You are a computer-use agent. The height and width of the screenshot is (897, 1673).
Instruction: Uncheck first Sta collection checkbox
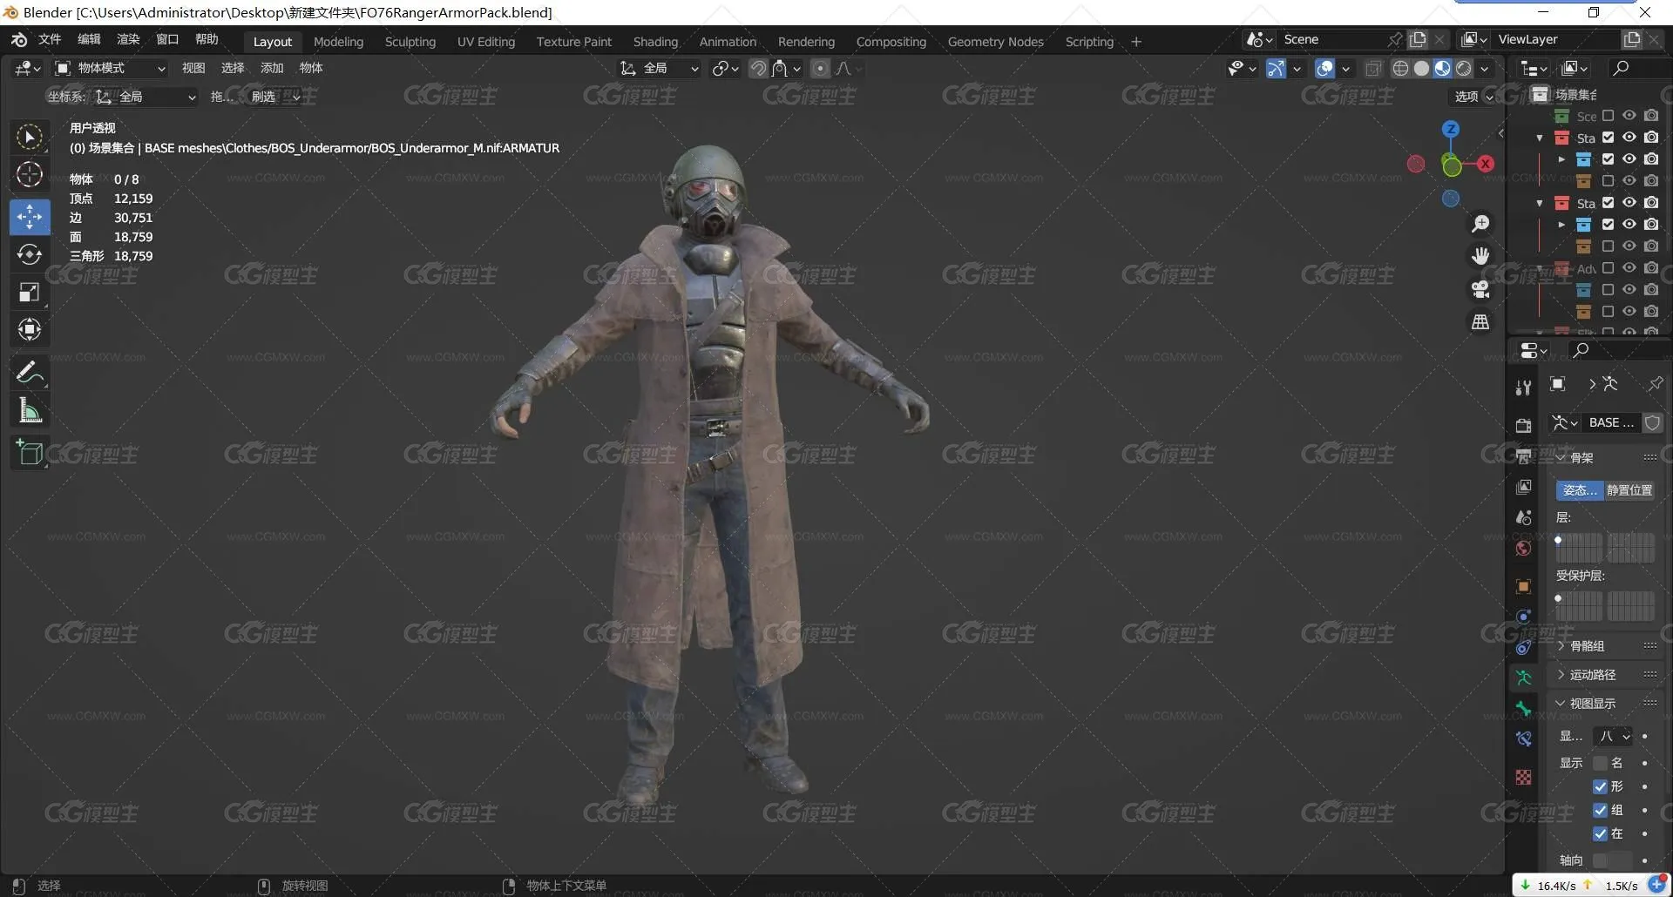(x=1608, y=138)
